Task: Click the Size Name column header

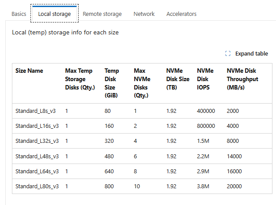Action: [29, 71]
